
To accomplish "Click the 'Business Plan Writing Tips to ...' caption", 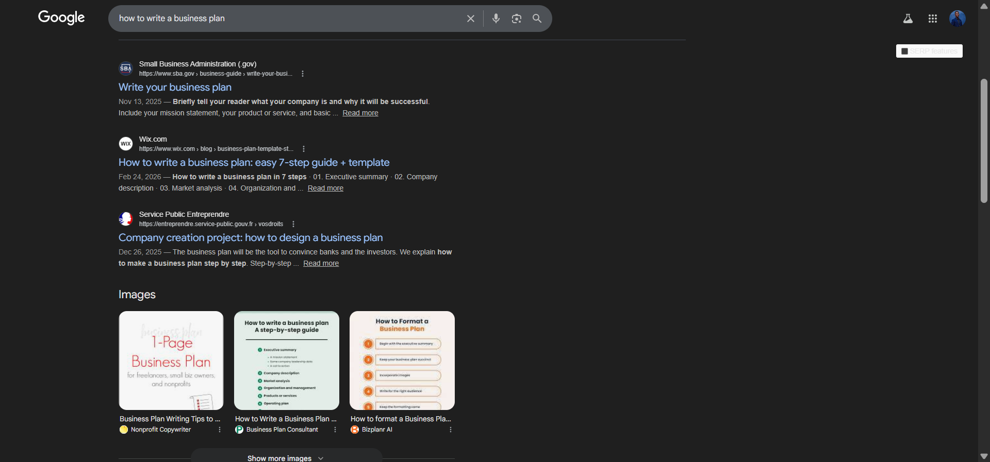I will [x=170, y=419].
